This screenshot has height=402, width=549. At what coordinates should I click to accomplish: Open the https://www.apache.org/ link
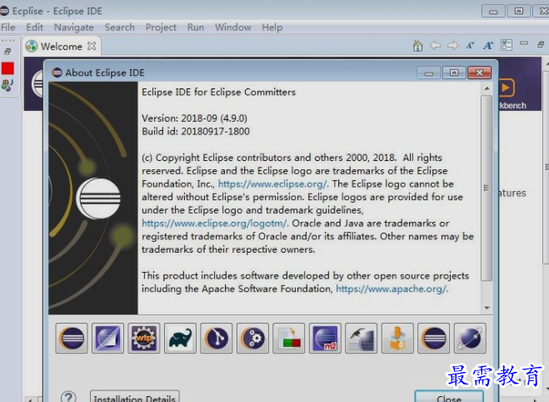(392, 289)
